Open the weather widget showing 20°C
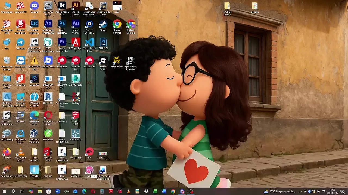Image resolution: width=348 pixels, height=195 pixels. click(x=279, y=191)
